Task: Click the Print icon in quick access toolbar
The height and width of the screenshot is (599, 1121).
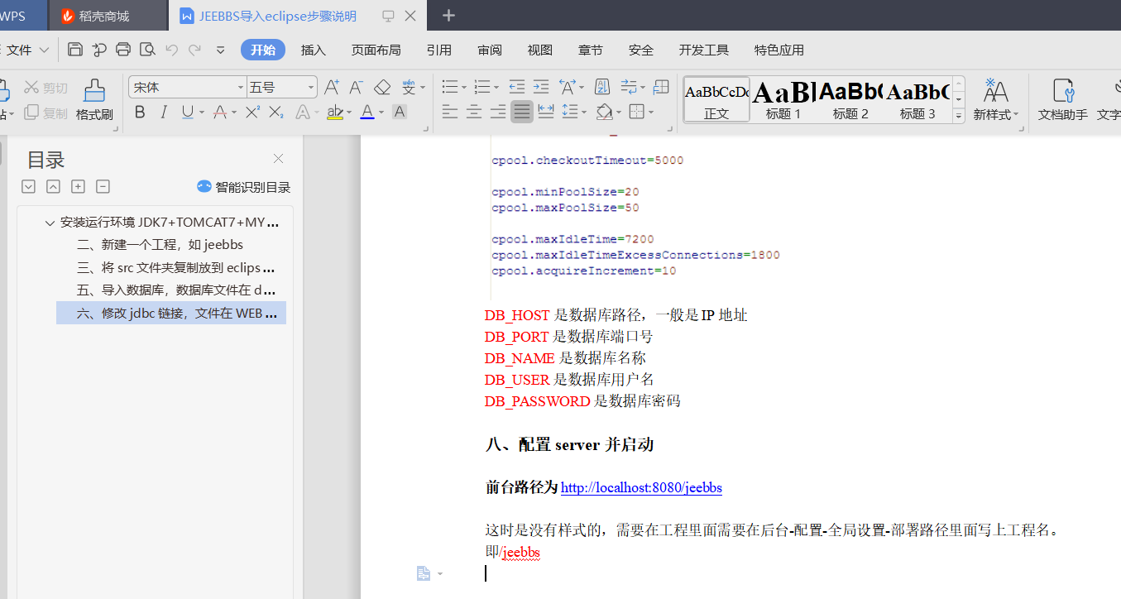Action: tap(123, 50)
